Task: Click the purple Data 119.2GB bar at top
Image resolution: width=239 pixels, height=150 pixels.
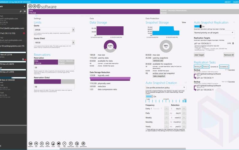Action: click(94, 12)
